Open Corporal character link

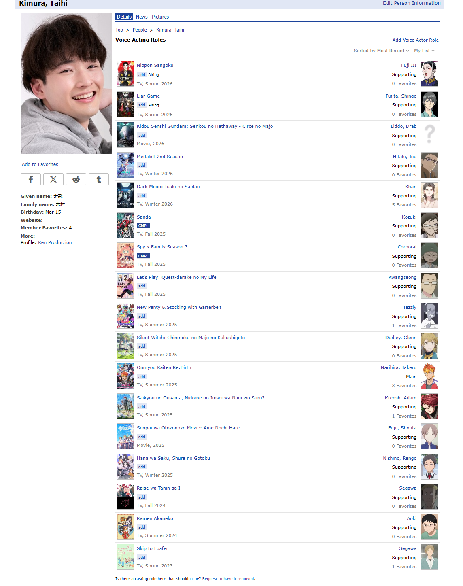407,247
